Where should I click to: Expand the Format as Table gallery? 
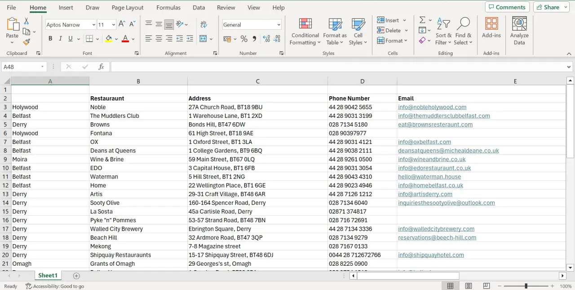point(335,31)
